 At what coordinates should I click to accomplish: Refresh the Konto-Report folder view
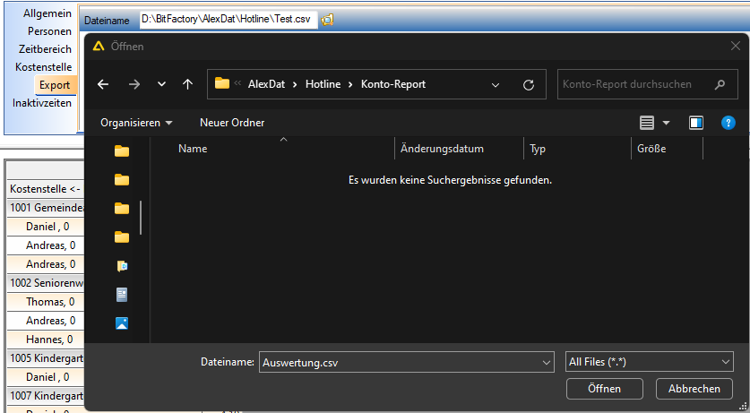[x=529, y=84]
